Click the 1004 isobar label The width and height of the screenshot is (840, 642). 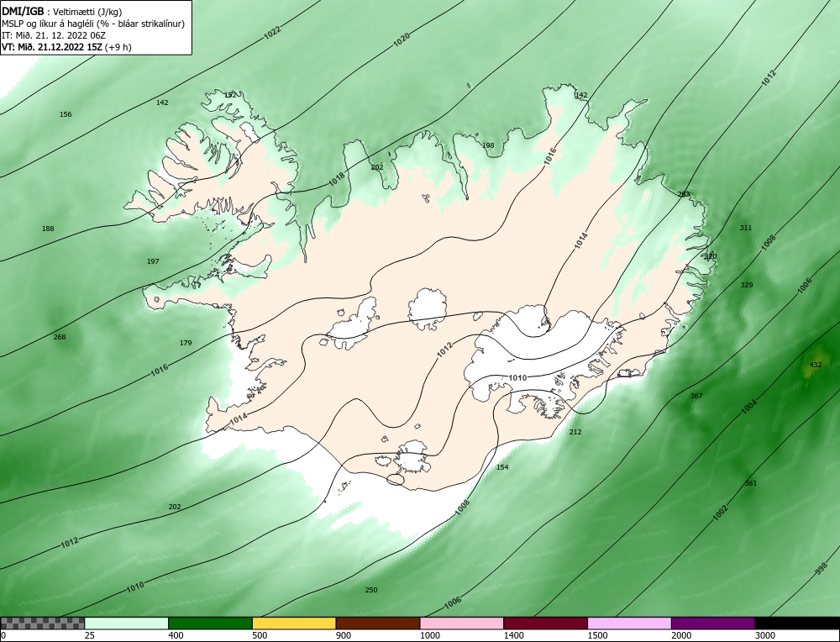tap(749, 407)
